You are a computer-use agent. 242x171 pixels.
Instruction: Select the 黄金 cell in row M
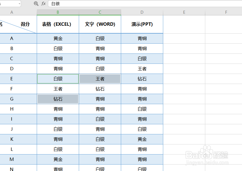[57, 159]
